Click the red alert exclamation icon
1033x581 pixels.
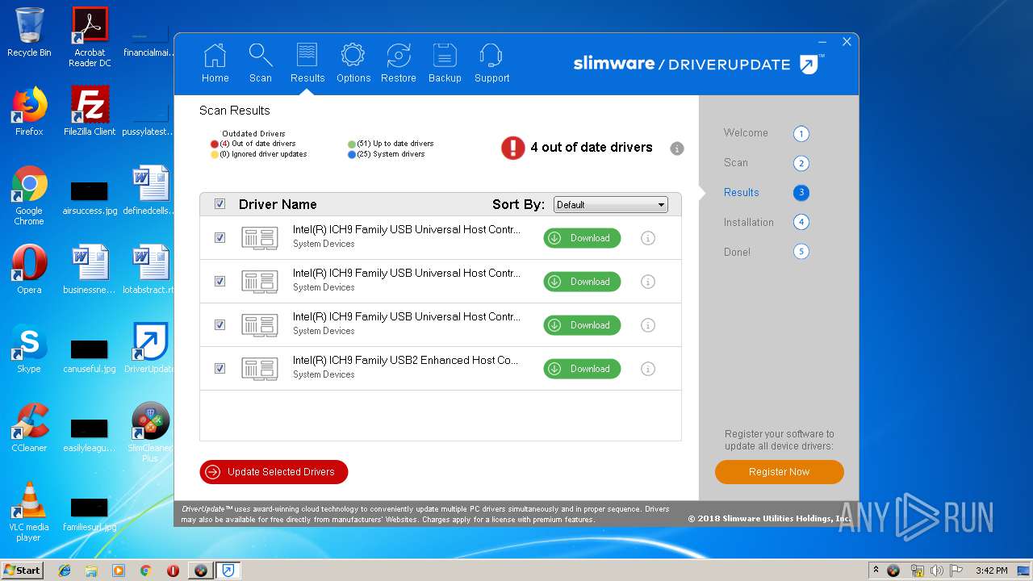pos(512,147)
